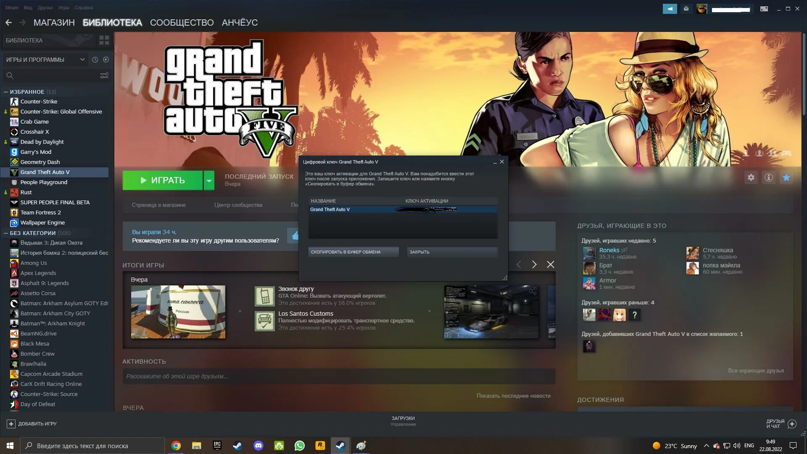807x454 pixels.
Task: Click the green ИГРАТЬ button
Action: [163, 180]
